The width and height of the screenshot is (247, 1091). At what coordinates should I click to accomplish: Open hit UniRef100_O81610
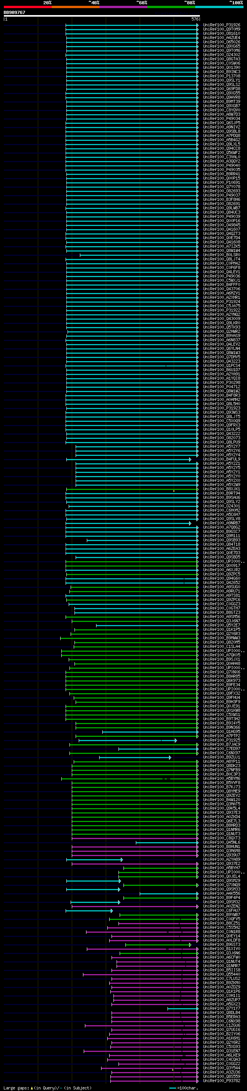222,33
